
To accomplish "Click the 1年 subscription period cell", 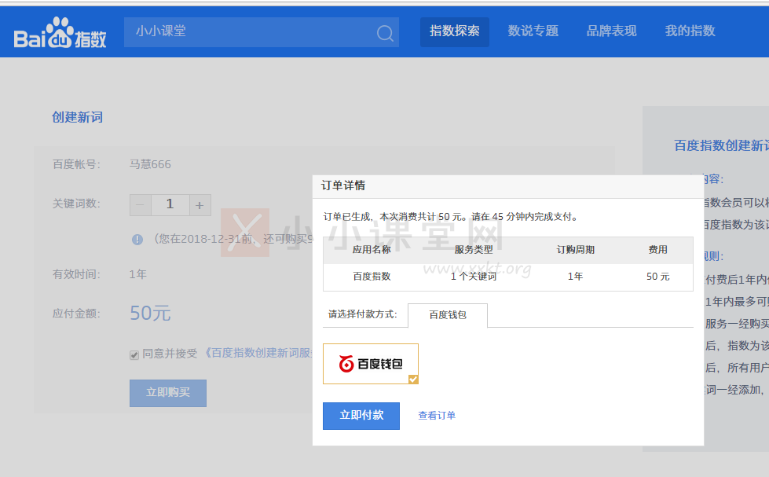I will click(x=575, y=277).
